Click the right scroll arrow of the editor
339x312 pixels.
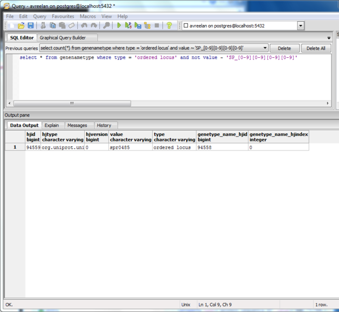[x=328, y=103]
